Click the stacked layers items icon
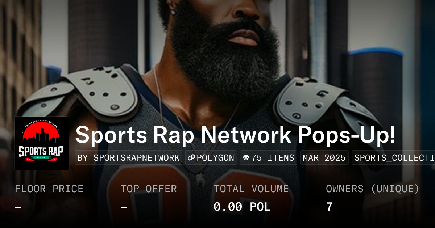Viewport: 435px width, 228px height. [x=246, y=158]
